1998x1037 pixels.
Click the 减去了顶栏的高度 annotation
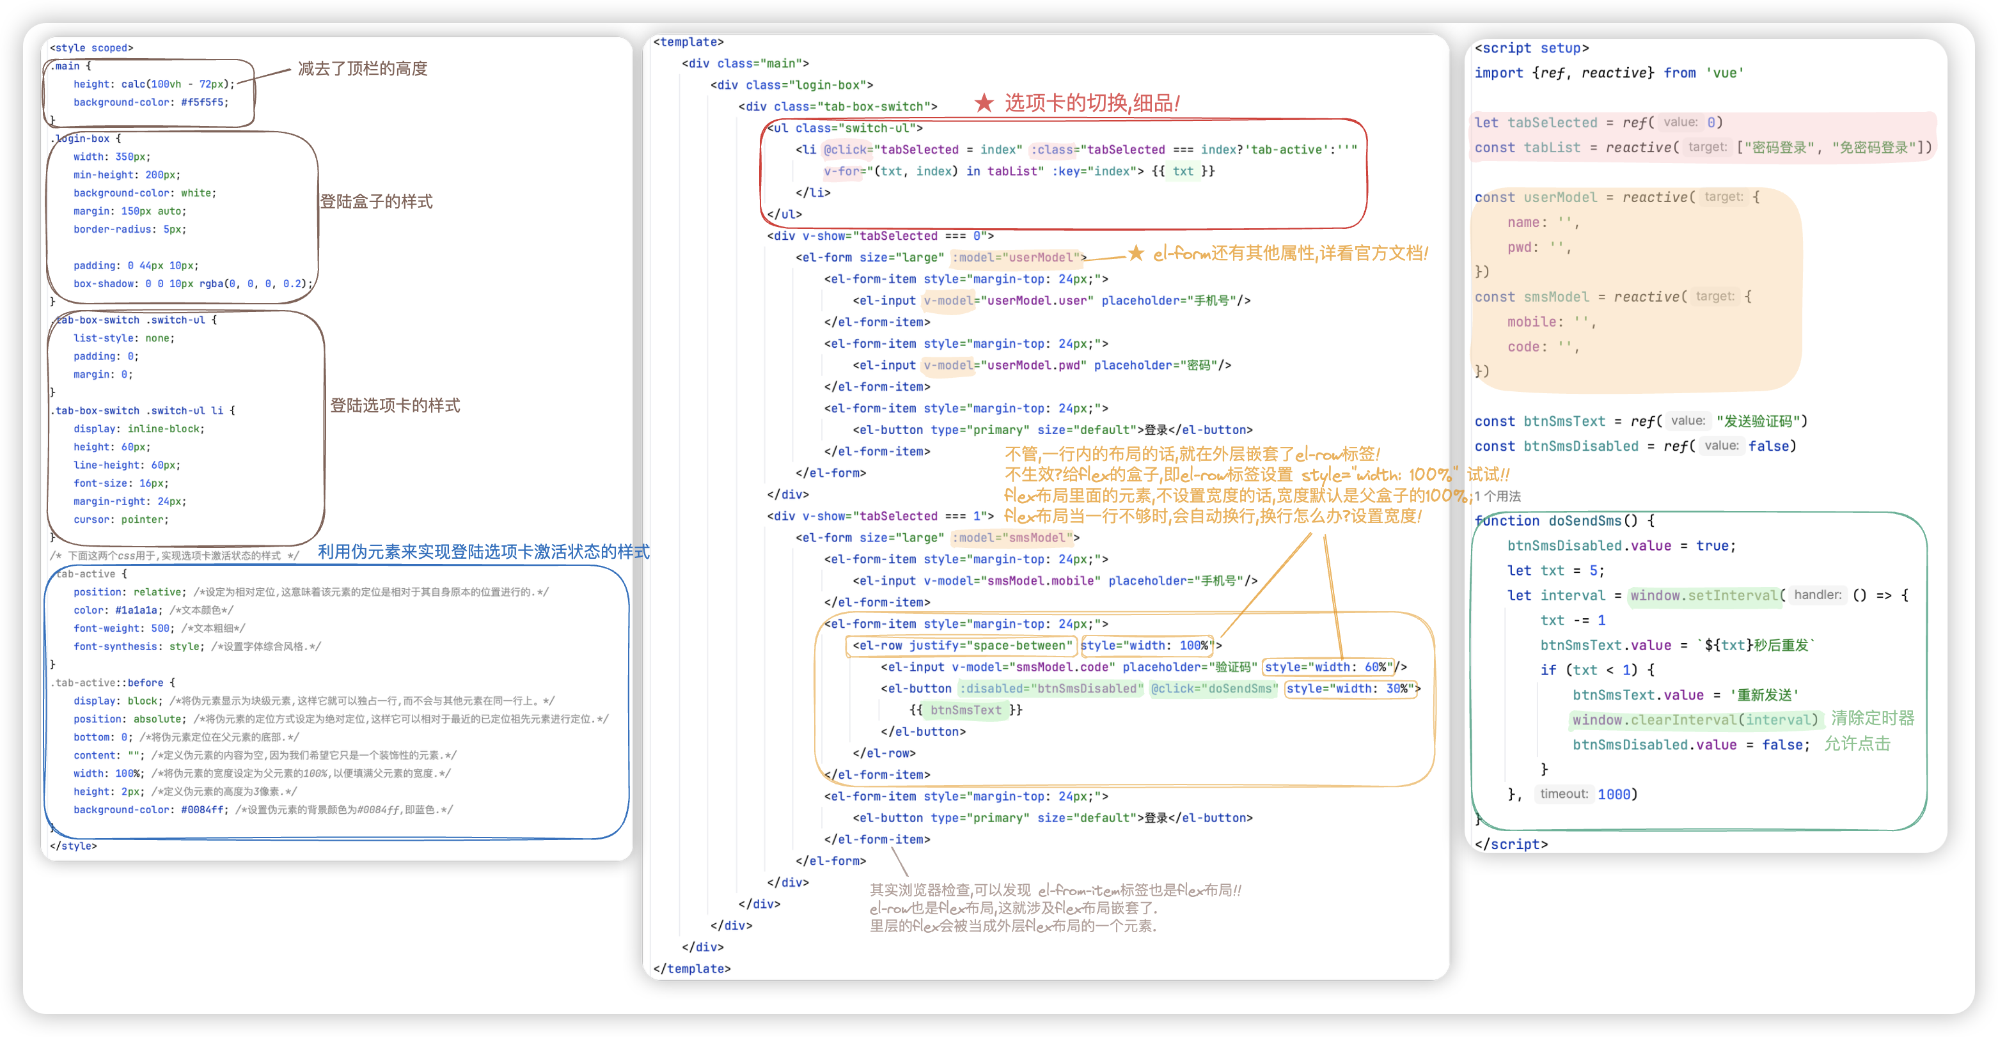pos(363,68)
